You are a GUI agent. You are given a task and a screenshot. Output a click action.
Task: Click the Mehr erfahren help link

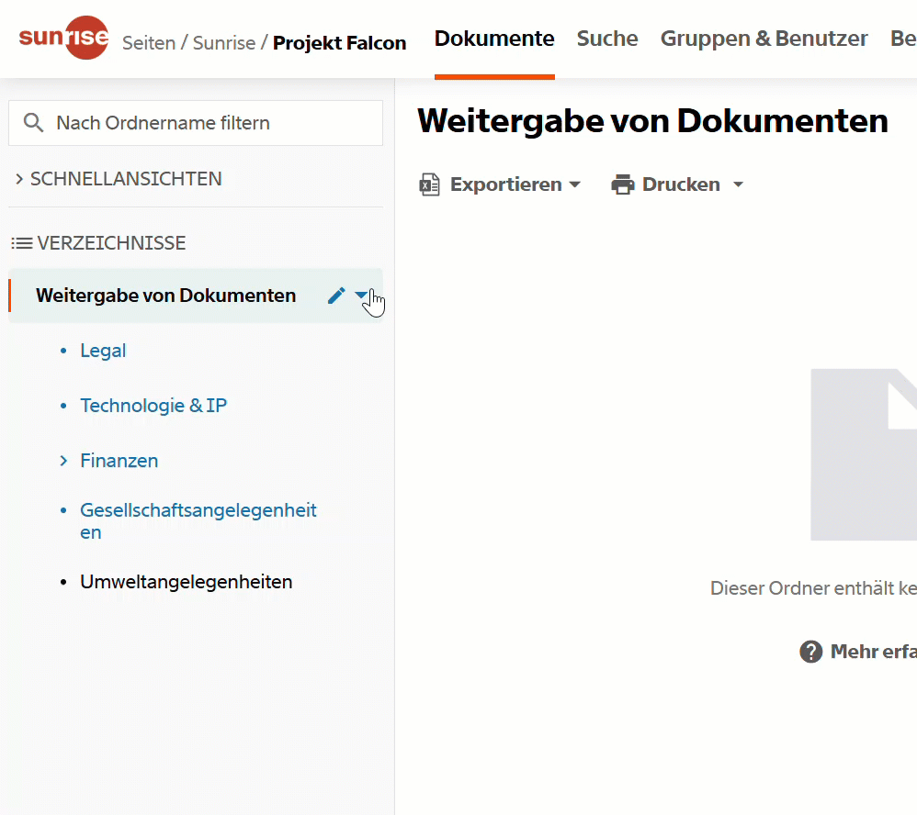pos(873,652)
